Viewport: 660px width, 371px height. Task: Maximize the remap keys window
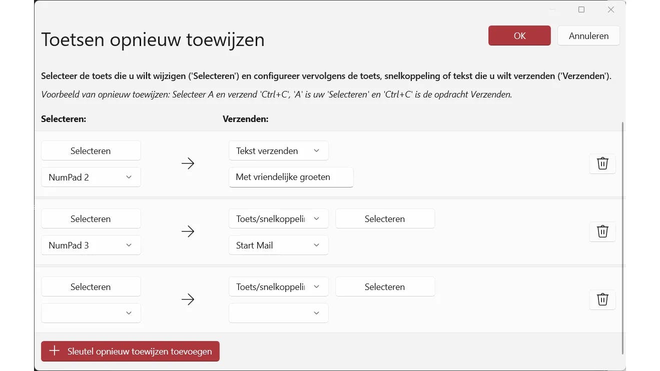tap(581, 9)
